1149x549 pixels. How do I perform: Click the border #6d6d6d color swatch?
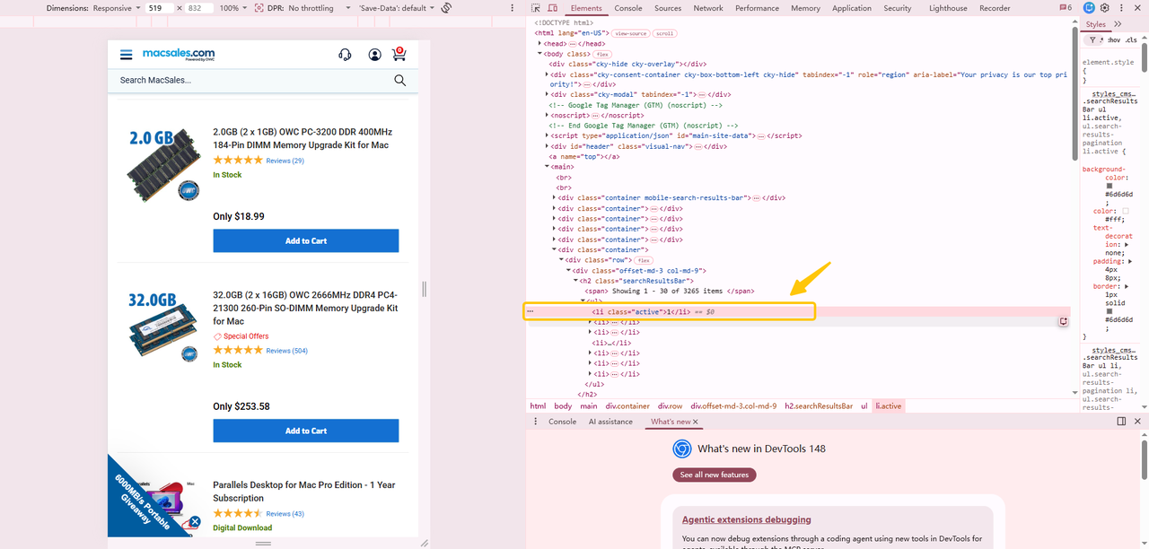tap(1110, 310)
